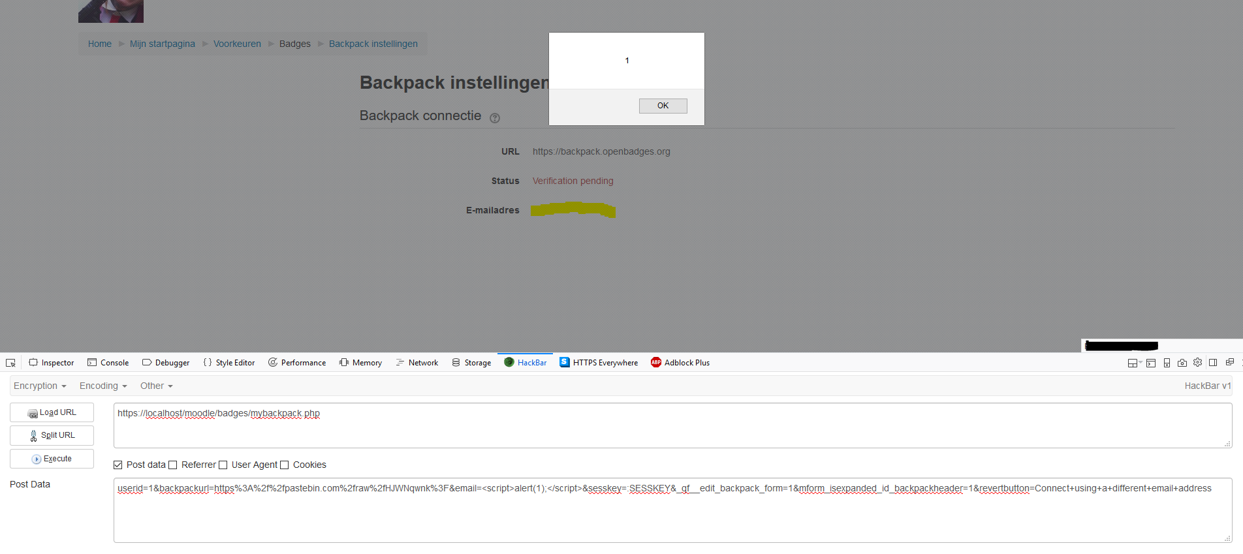The width and height of the screenshot is (1243, 554).
Task: Open devtools in separate window icon
Action: point(1230,362)
